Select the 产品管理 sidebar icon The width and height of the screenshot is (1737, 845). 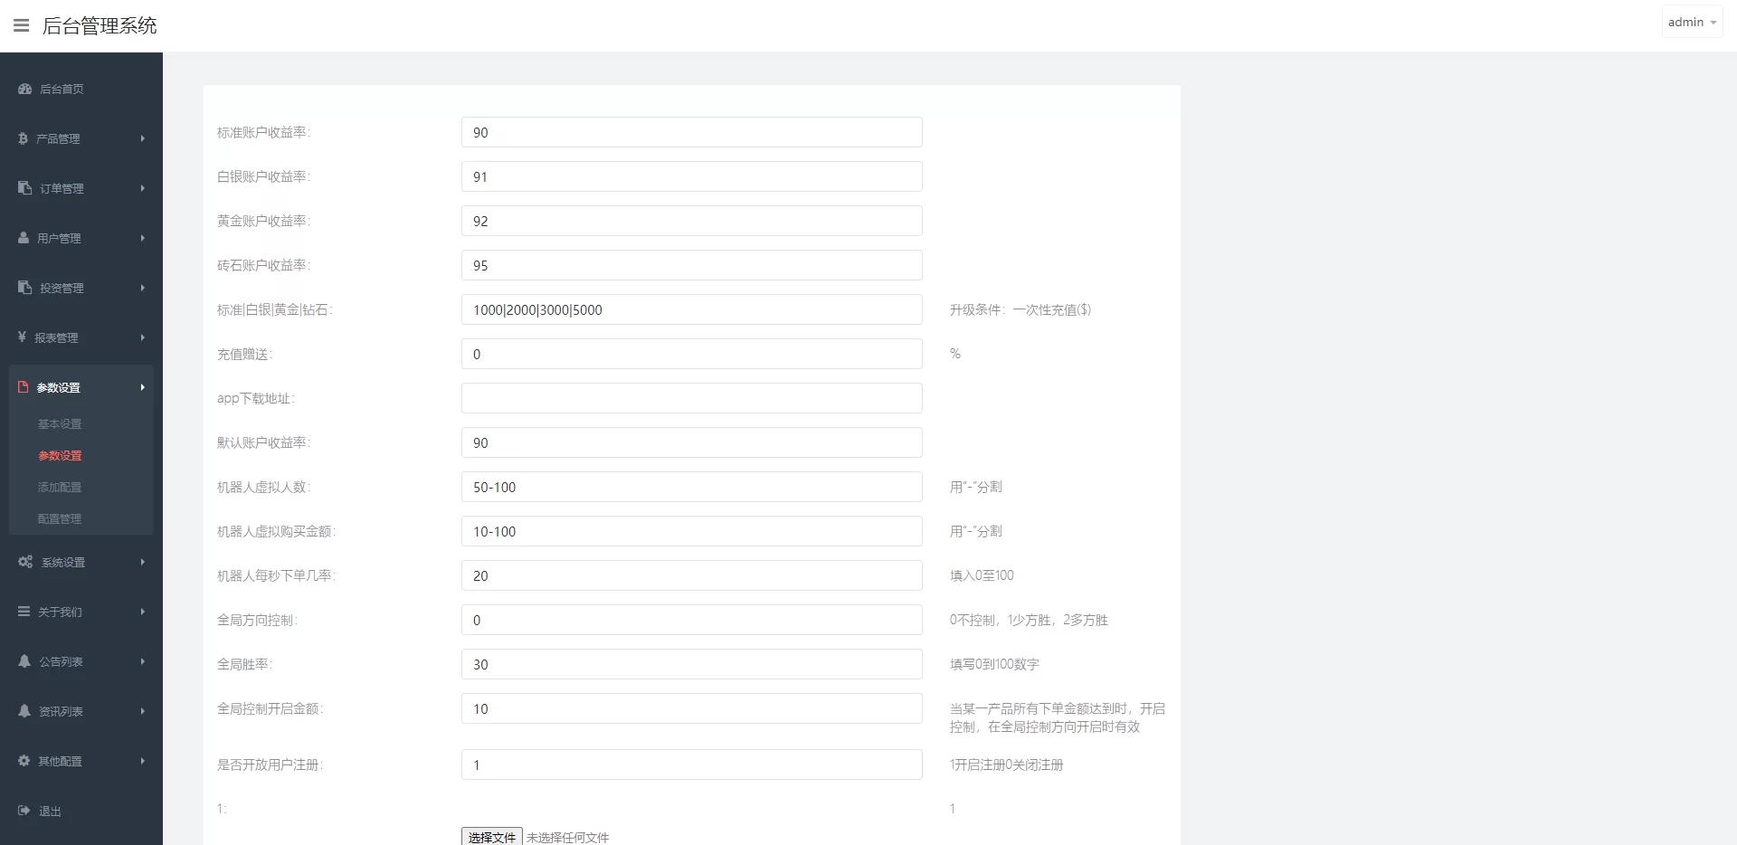[x=24, y=138]
